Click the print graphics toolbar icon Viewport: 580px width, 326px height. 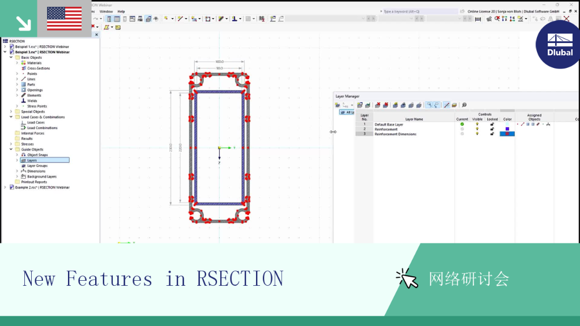click(140, 19)
